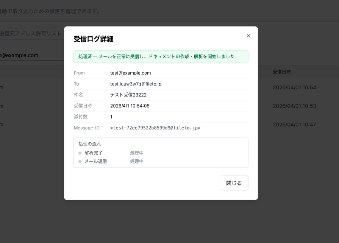Viewport: 339px width, 243px height.
Task: Close the 受信ログ詳細 dialog with X icon
Action: coord(248,36)
